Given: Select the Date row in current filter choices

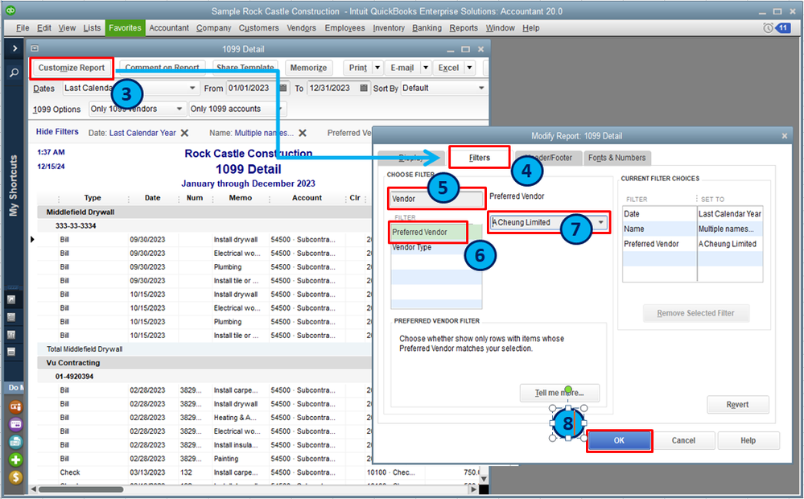Looking at the screenshot, I should [692, 214].
